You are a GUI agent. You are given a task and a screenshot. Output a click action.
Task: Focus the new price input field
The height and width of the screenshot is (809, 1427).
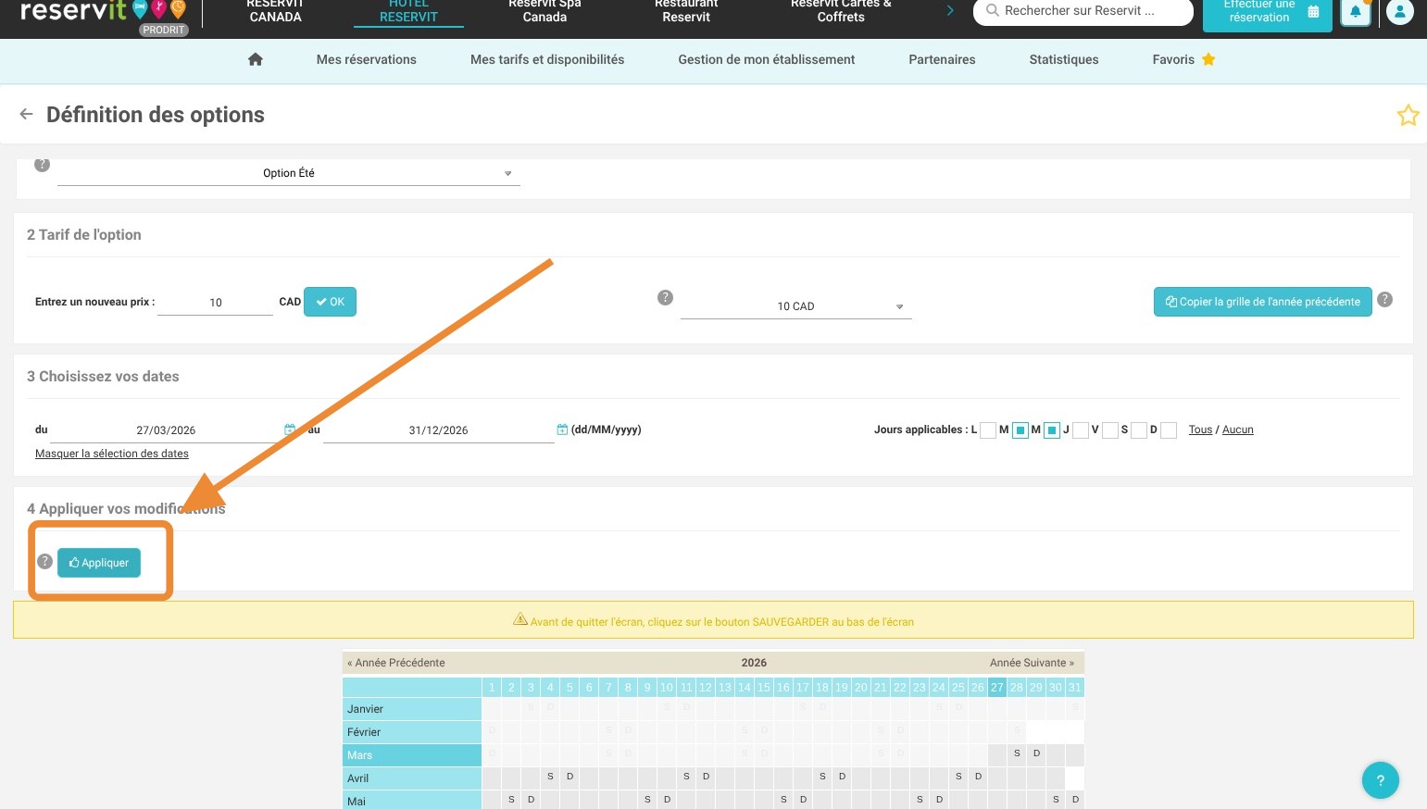215,303
